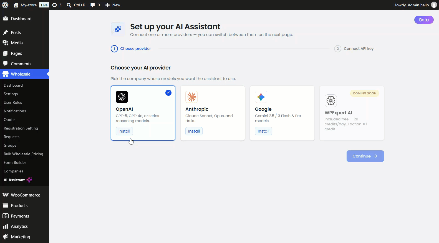Click the Google Gemini logo
The image size is (439, 243).
tap(261, 97)
